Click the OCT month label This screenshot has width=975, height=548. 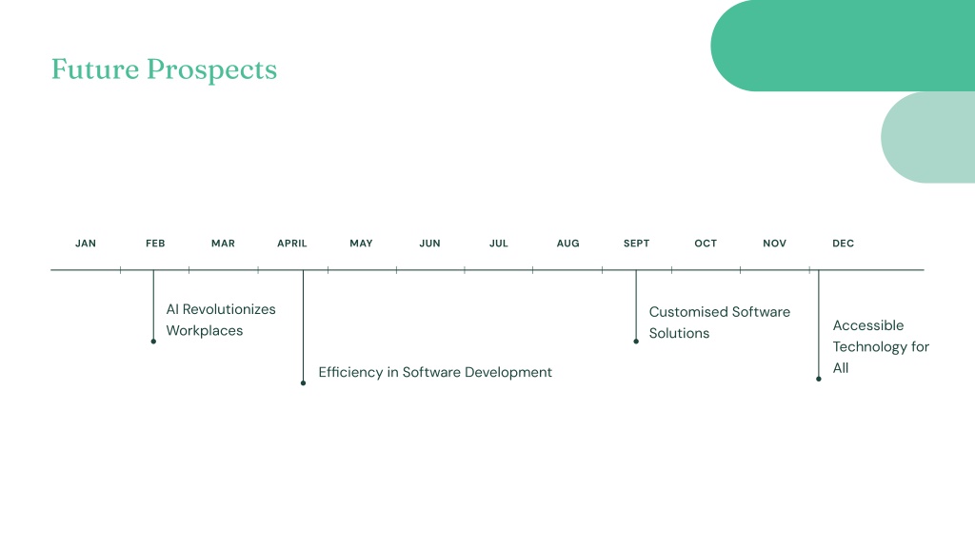click(x=706, y=244)
